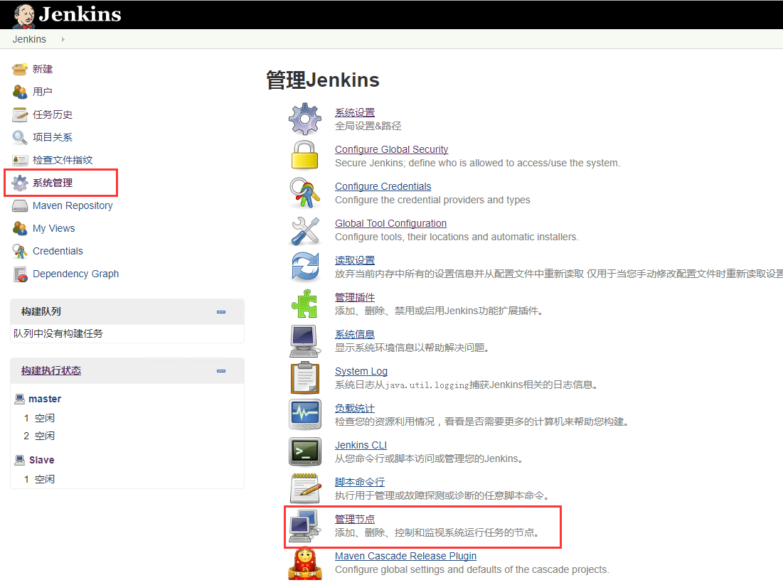Click the wrench-screwdriver Global Tool Configuration icon
Screen dimensions: 783x585
305,230
